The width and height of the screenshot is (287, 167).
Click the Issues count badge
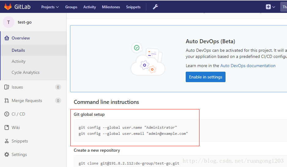[x=58, y=87]
